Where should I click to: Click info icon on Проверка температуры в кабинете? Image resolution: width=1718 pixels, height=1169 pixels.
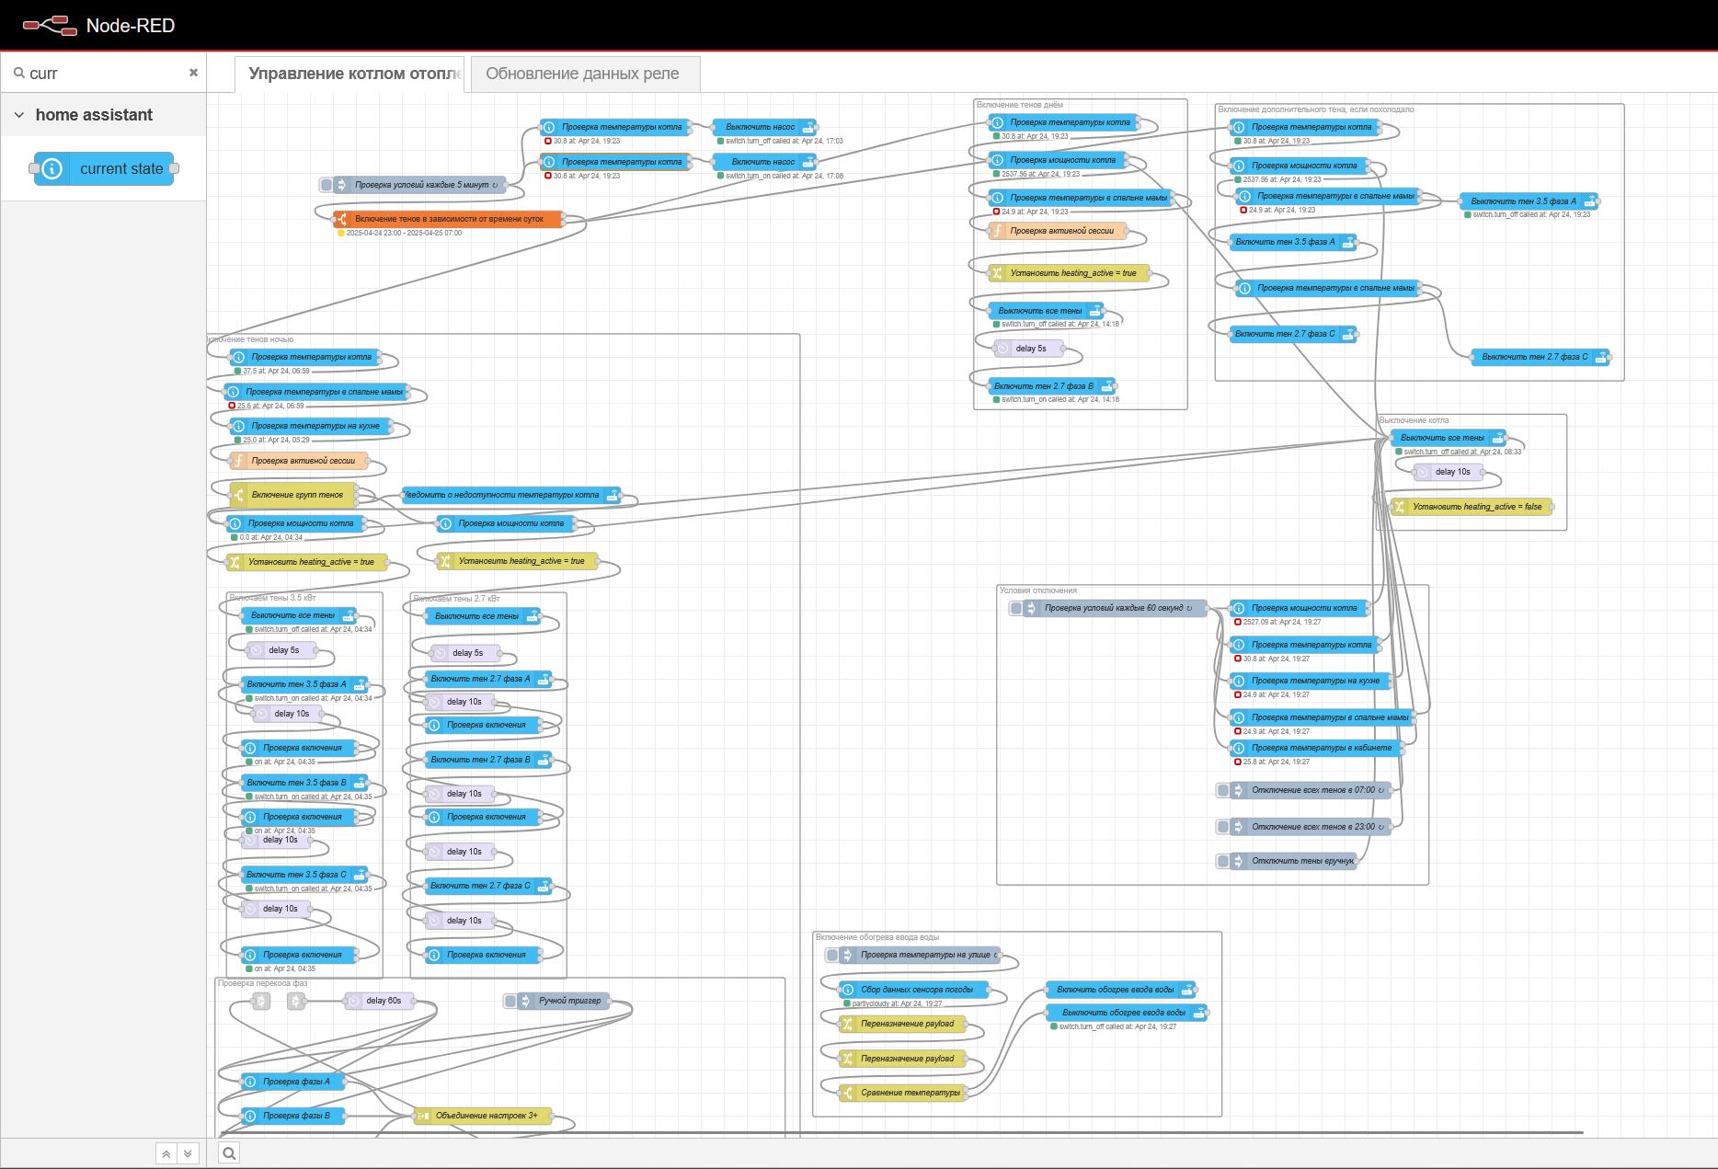click(1239, 748)
